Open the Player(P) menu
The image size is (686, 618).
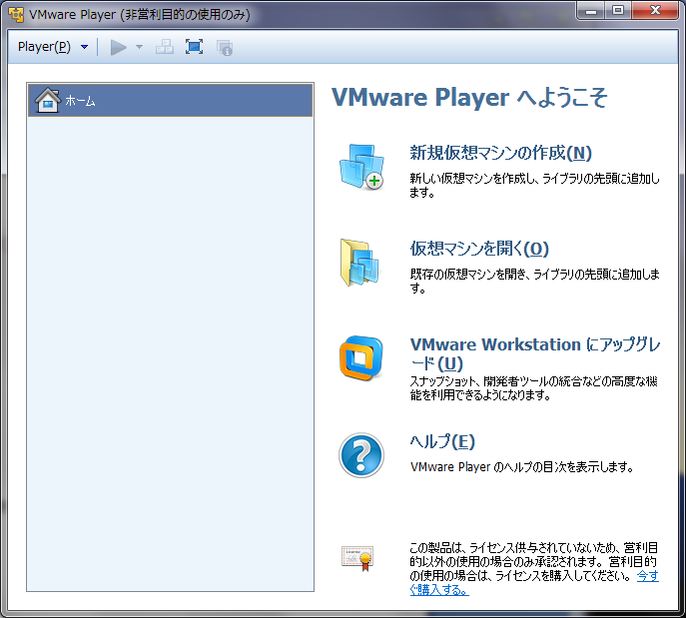(x=44, y=47)
